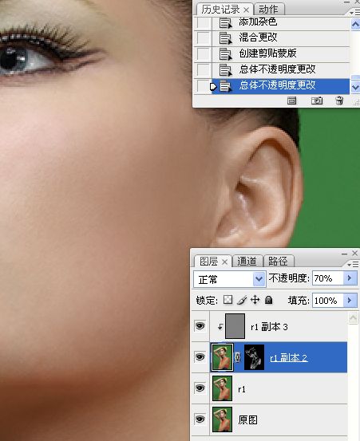Hide the r1 副本 3 layer
The width and height of the screenshot is (360, 441).
coord(200,326)
